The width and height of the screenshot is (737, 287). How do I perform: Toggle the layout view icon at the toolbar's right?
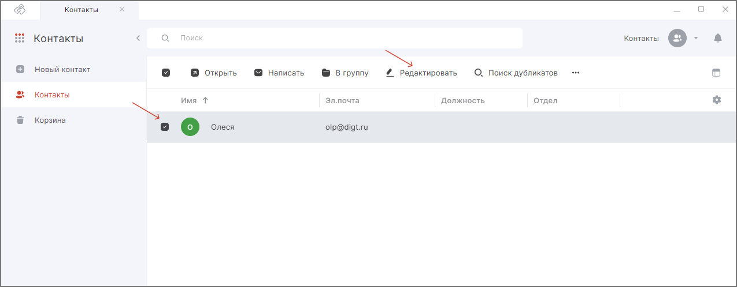[717, 73]
